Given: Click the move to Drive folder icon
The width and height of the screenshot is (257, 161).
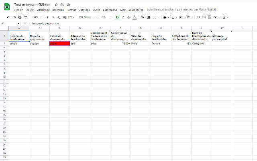Looking at the screenshot, I should point(62,4).
